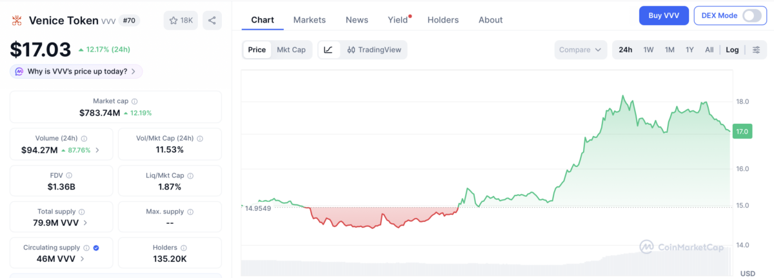Open the Holders tab
Image resolution: width=774 pixels, height=278 pixels.
click(443, 20)
